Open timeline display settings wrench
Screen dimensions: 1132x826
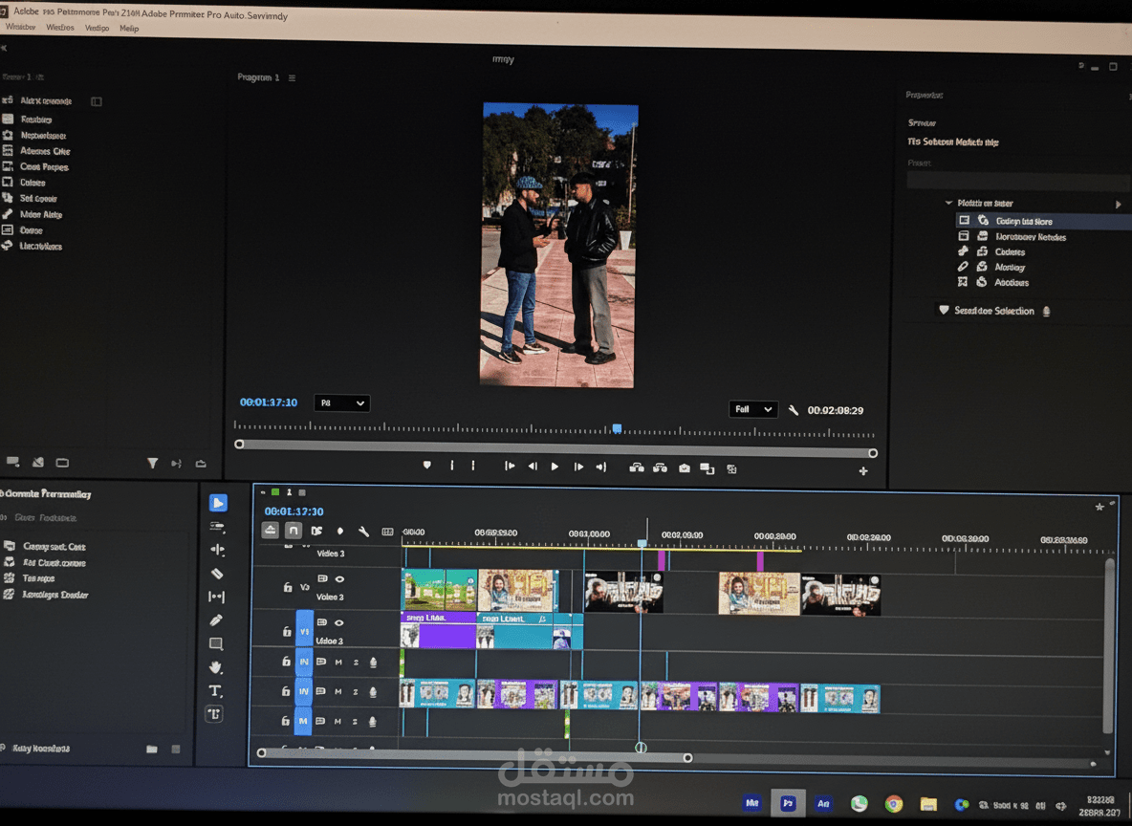[364, 532]
